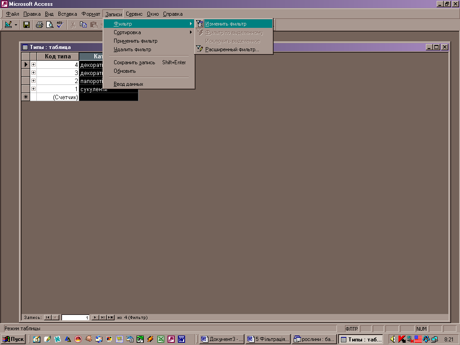Image resolution: width=460 pixels, height=345 pixels.
Task: Click the Записи menu header
Action: click(113, 14)
